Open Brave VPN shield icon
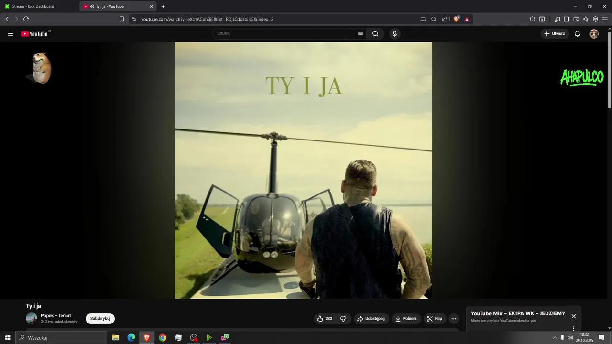This screenshot has width=612, height=344. coord(595,19)
